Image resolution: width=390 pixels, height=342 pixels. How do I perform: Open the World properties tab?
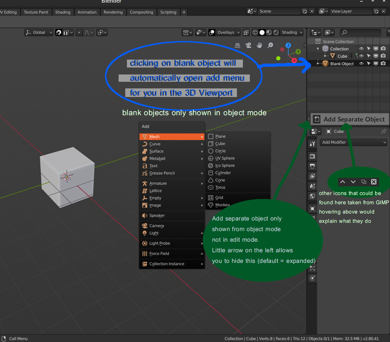pyautogui.click(x=312, y=196)
